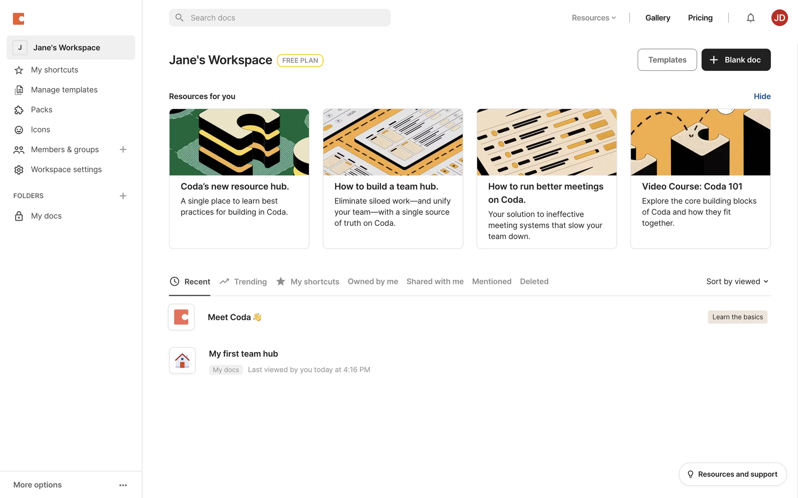
Task: Open Resources and support button
Action: pyautogui.click(x=732, y=474)
